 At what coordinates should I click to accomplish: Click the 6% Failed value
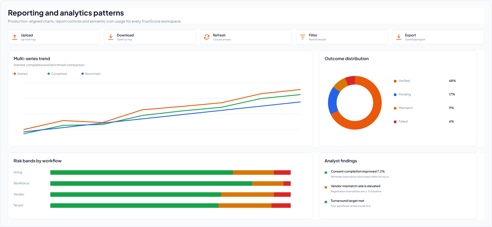pyautogui.click(x=451, y=121)
